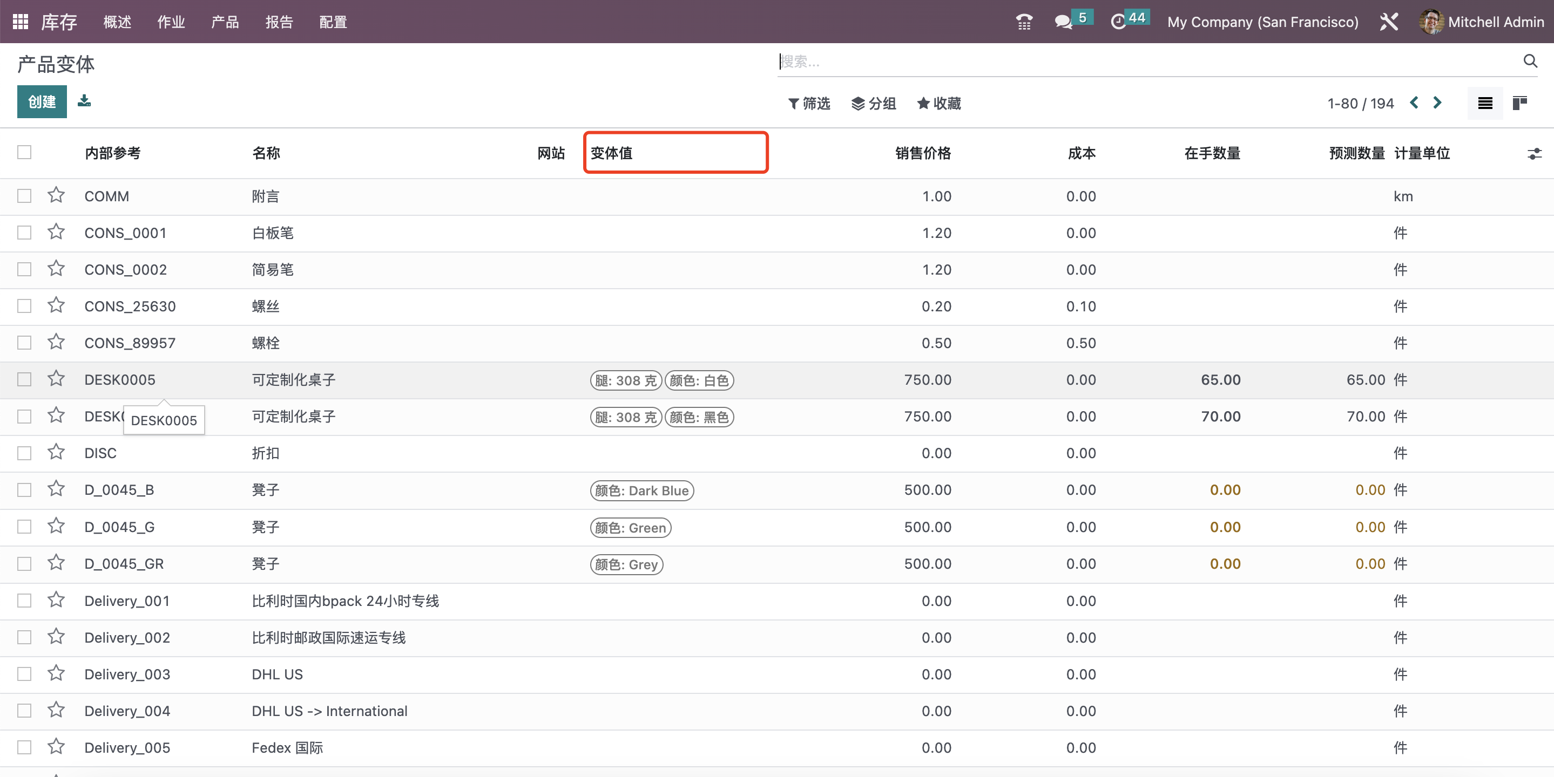Switch to kanban view
The height and width of the screenshot is (777, 1554).
click(1519, 103)
